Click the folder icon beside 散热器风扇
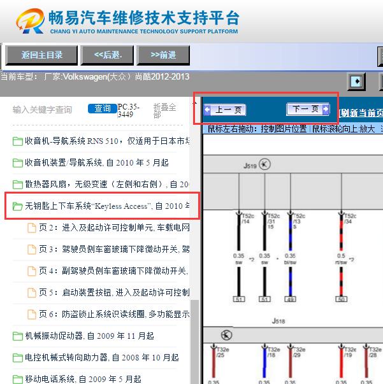 click(18, 185)
